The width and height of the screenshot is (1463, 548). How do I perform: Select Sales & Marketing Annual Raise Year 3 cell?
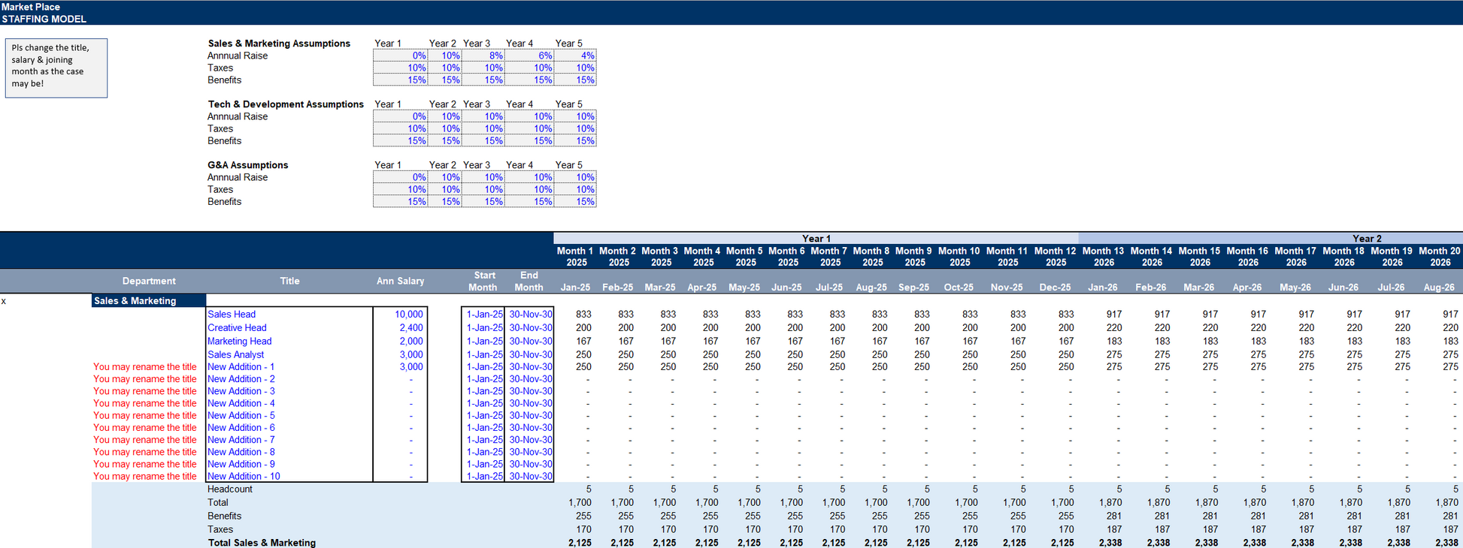[483, 56]
